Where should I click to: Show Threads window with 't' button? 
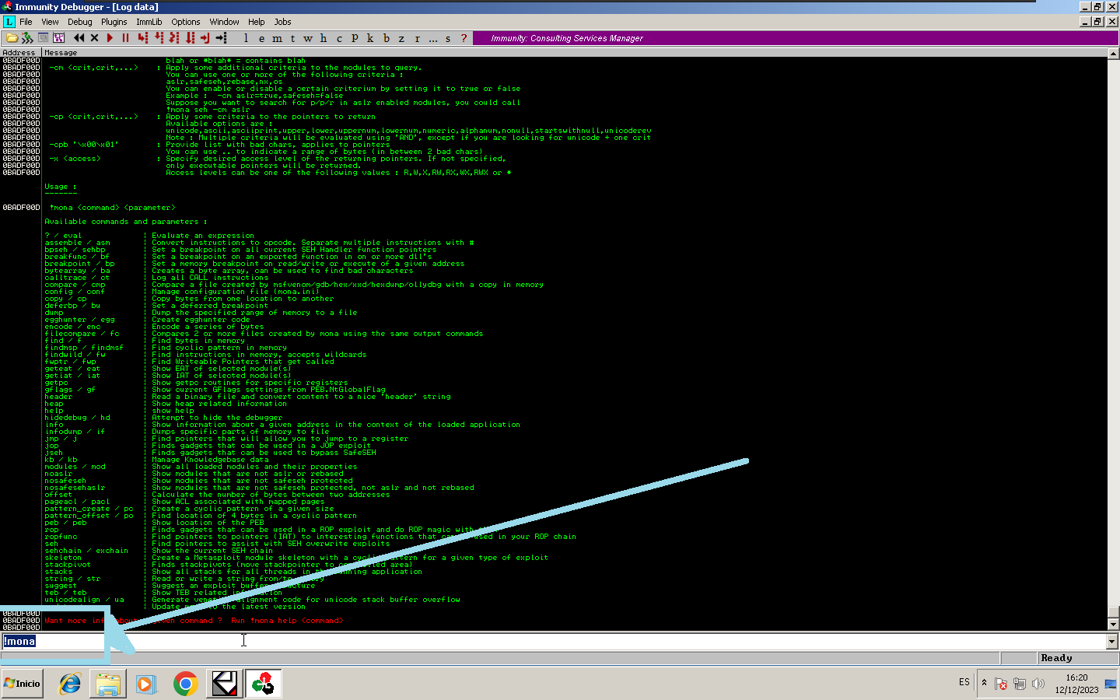(292, 38)
